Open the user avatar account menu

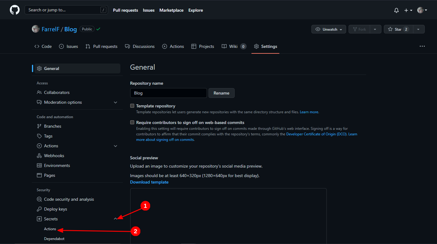tap(422, 10)
